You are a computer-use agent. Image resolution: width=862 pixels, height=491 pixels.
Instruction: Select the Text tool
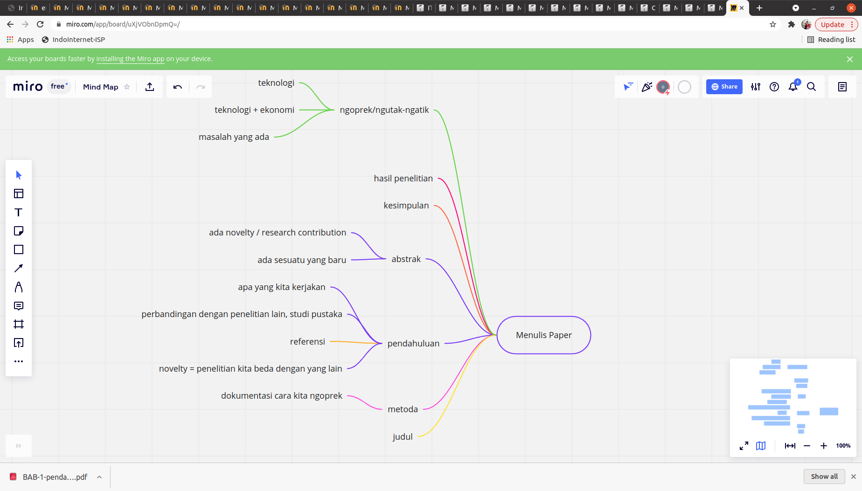(19, 212)
